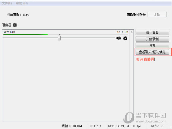Select the 混音器 mixer heading
The image size is (172, 129).
tap(7, 25)
